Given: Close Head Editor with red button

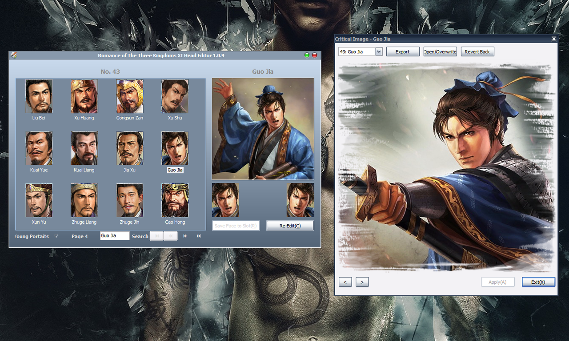Looking at the screenshot, I should [x=315, y=55].
